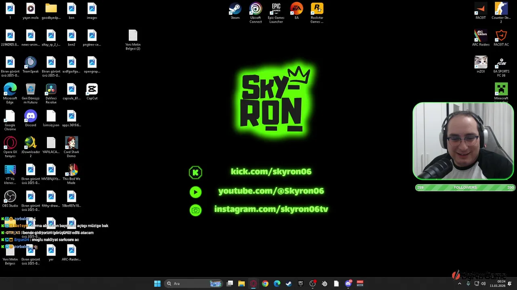
Task: Open Epic Games from the taskbar
Action: pyautogui.click(x=301, y=284)
